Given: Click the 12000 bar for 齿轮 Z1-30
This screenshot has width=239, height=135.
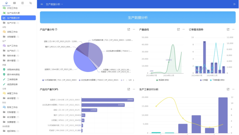Looking at the screenshot, I should coord(89,110).
